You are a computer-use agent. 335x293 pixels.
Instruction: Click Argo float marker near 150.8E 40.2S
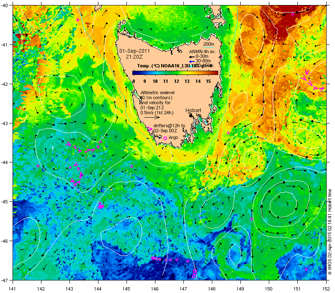click(x=292, y=14)
